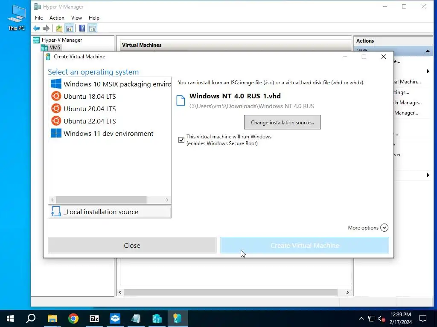
Task: Click the installation source path text
Action: pos(252,106)
